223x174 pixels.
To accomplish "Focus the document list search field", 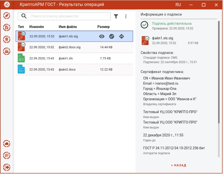I will pos(64,16).
